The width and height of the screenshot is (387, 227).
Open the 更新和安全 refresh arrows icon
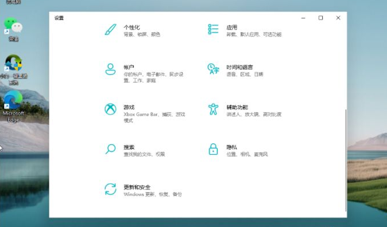[x=110, y=189]
